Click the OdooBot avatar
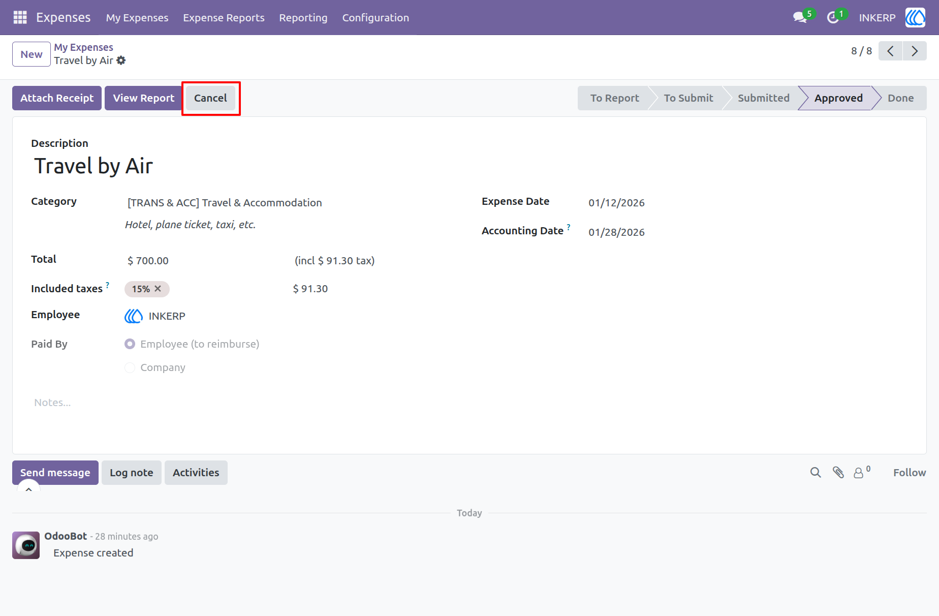939x616 pixels. click(x=26, y=545)
